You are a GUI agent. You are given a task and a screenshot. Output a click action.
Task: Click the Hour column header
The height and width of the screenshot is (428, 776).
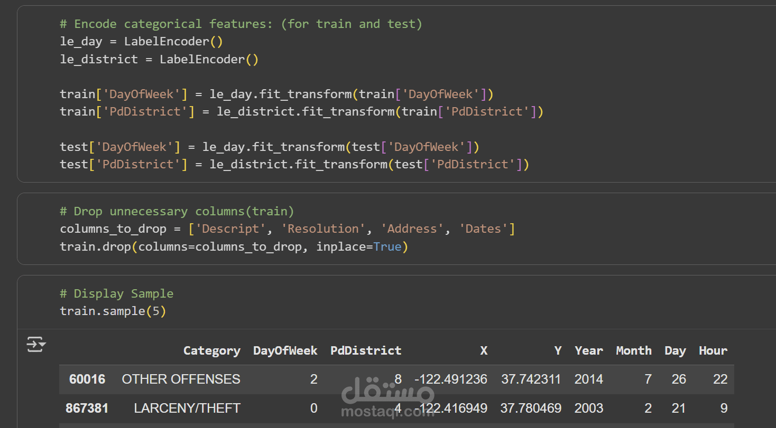pos(713,351)
